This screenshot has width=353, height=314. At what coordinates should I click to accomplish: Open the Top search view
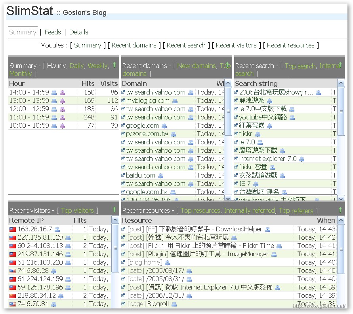point(300,66)
